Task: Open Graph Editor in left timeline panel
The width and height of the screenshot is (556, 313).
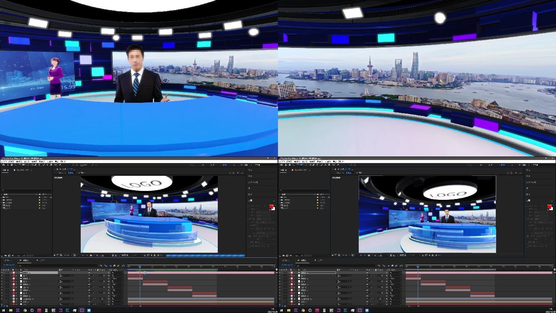Action: pos(123,266)
